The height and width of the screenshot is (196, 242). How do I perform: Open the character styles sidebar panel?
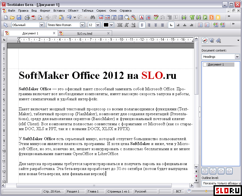point(219,41)
